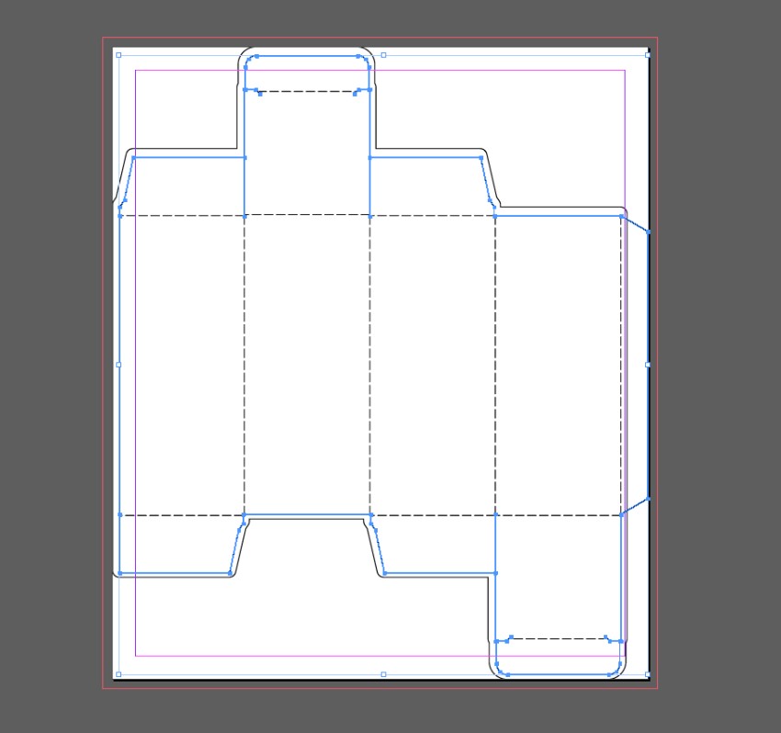Select the short dashed line in bottom tab
This screenshot has height=733, width=781.
[x=558, y=637]
